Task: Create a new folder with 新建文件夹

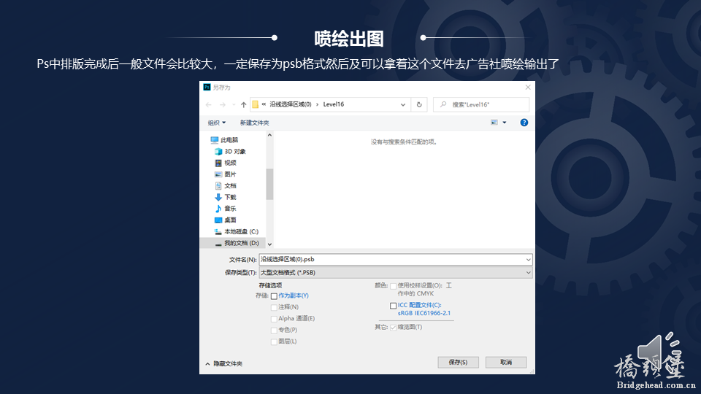Action: (254, 123)
